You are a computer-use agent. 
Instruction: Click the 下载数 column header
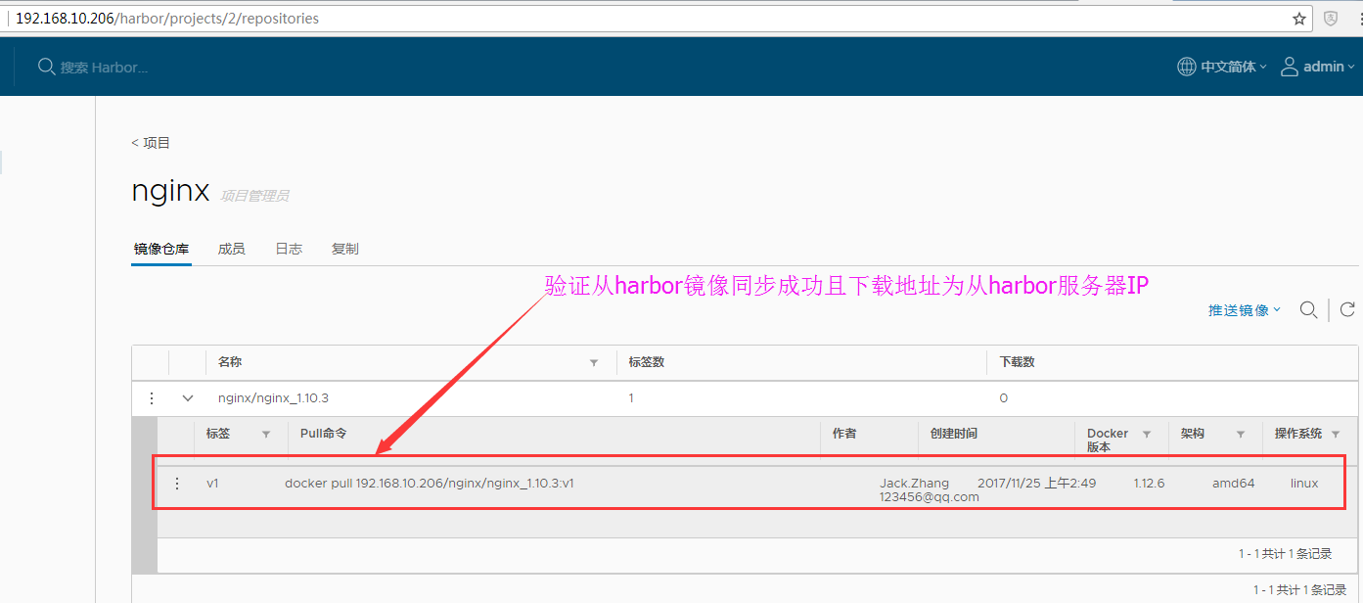coord(1017,362)
